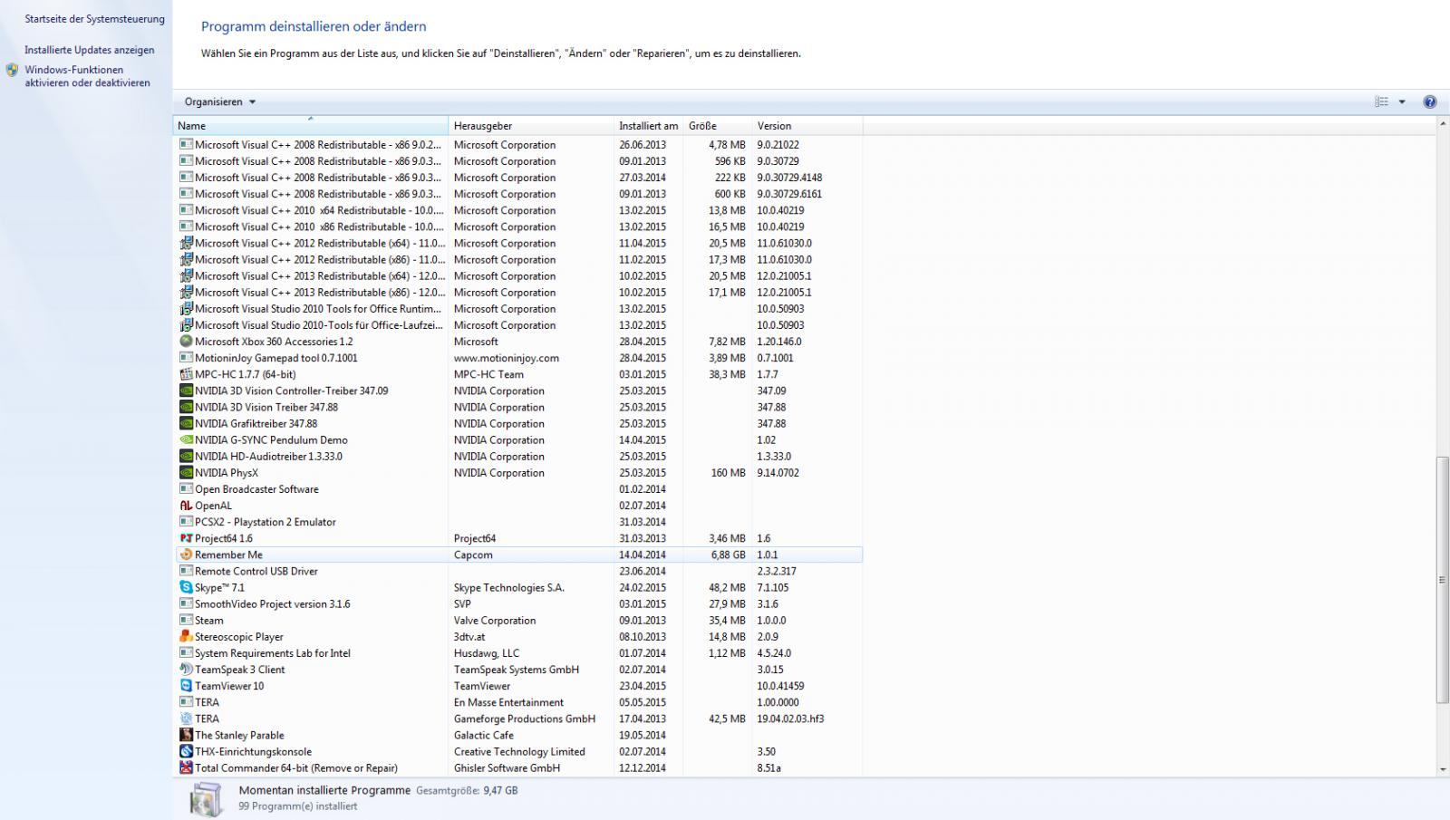Click the scrollbar up arrow
This screenshot has width=1450, height=820.
1443,123
